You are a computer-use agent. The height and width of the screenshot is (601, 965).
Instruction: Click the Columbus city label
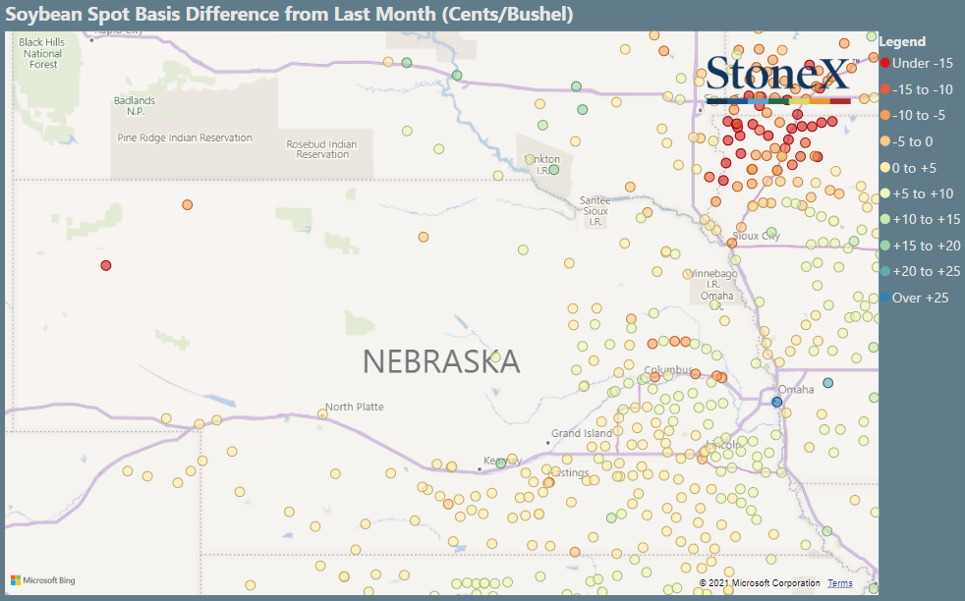[669, 369]
